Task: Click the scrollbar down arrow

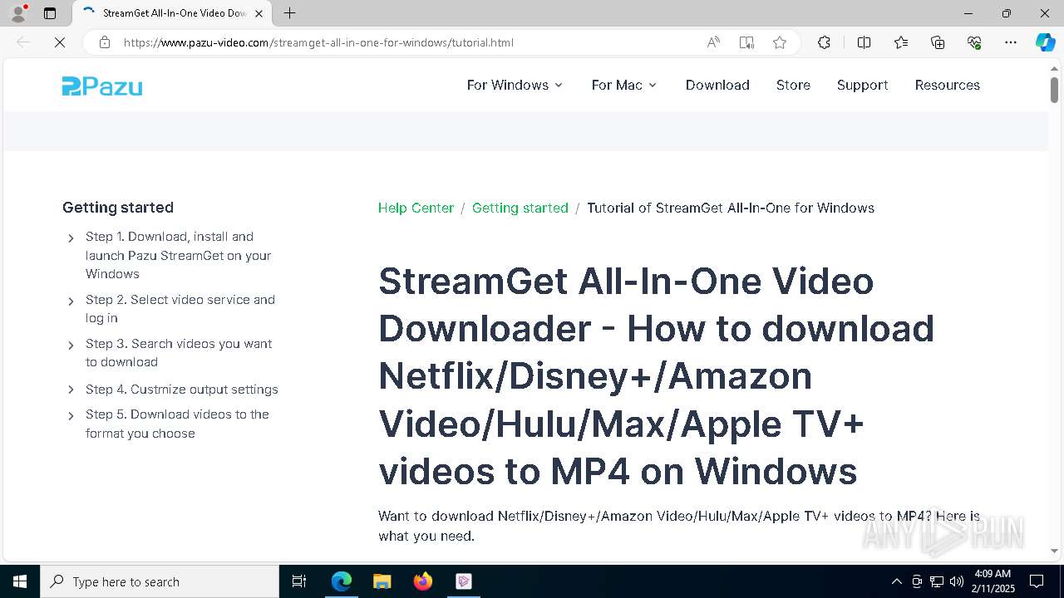Action: pyautogui.click(x=1054, y=551)
